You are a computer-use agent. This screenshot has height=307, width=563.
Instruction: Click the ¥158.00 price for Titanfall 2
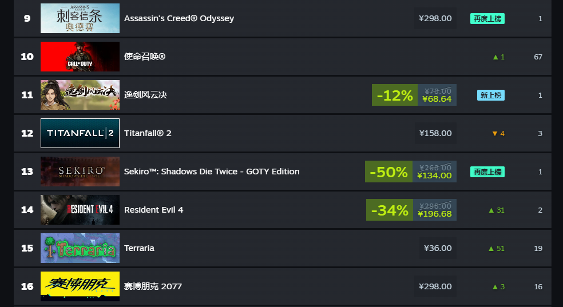click(435, 133)
